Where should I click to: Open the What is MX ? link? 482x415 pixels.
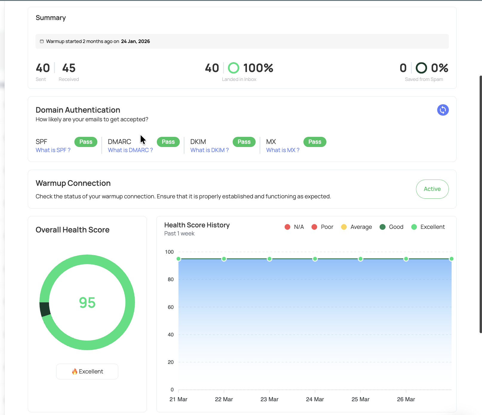(x=283, y=150)
